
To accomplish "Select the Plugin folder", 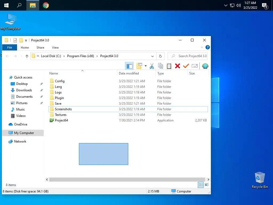I will tap(128, 98).
